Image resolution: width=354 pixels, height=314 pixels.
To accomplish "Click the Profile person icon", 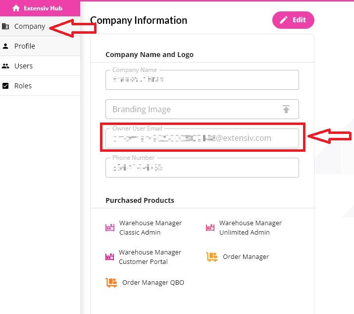I will coord(5,46).
